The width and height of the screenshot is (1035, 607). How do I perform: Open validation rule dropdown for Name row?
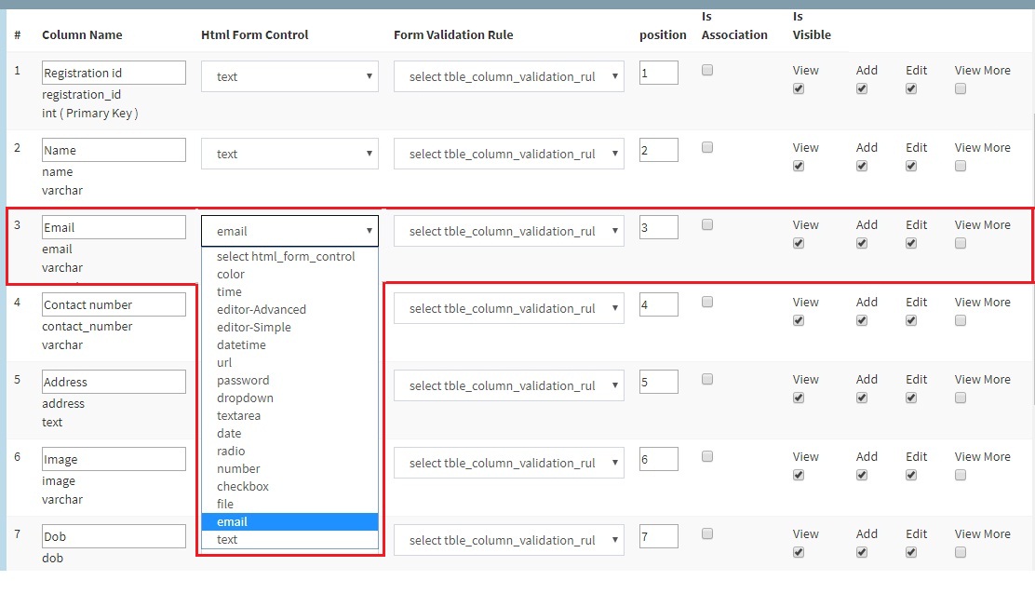508,154
